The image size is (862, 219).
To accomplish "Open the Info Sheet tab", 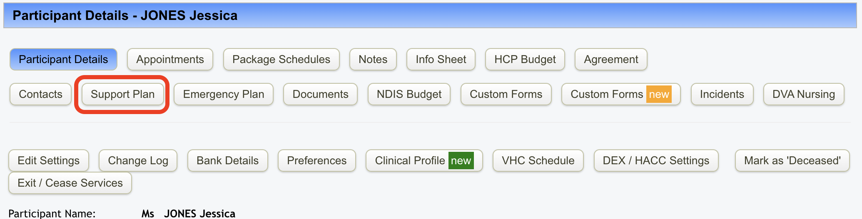I will (x=441, y=59).
